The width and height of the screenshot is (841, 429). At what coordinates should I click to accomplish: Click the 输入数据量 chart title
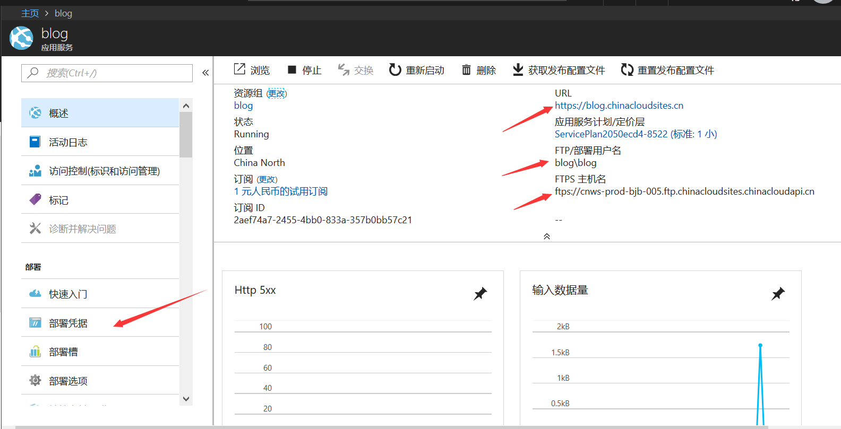coord(560,290)
